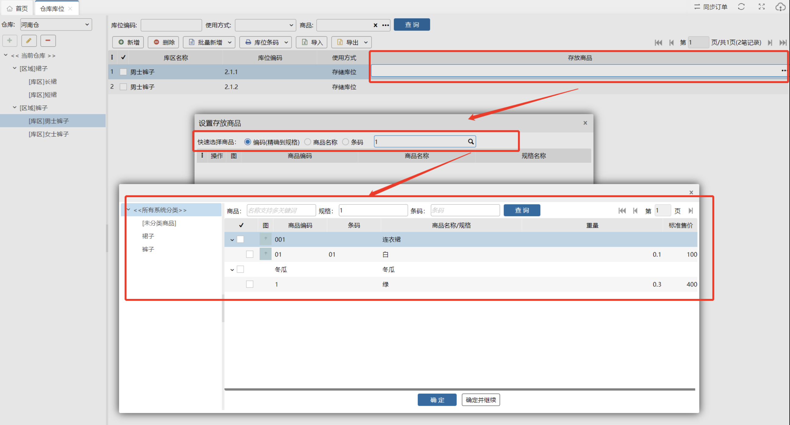Click the 确定并继续 button
Screen dimensions: 790x425
coord(481,400)
